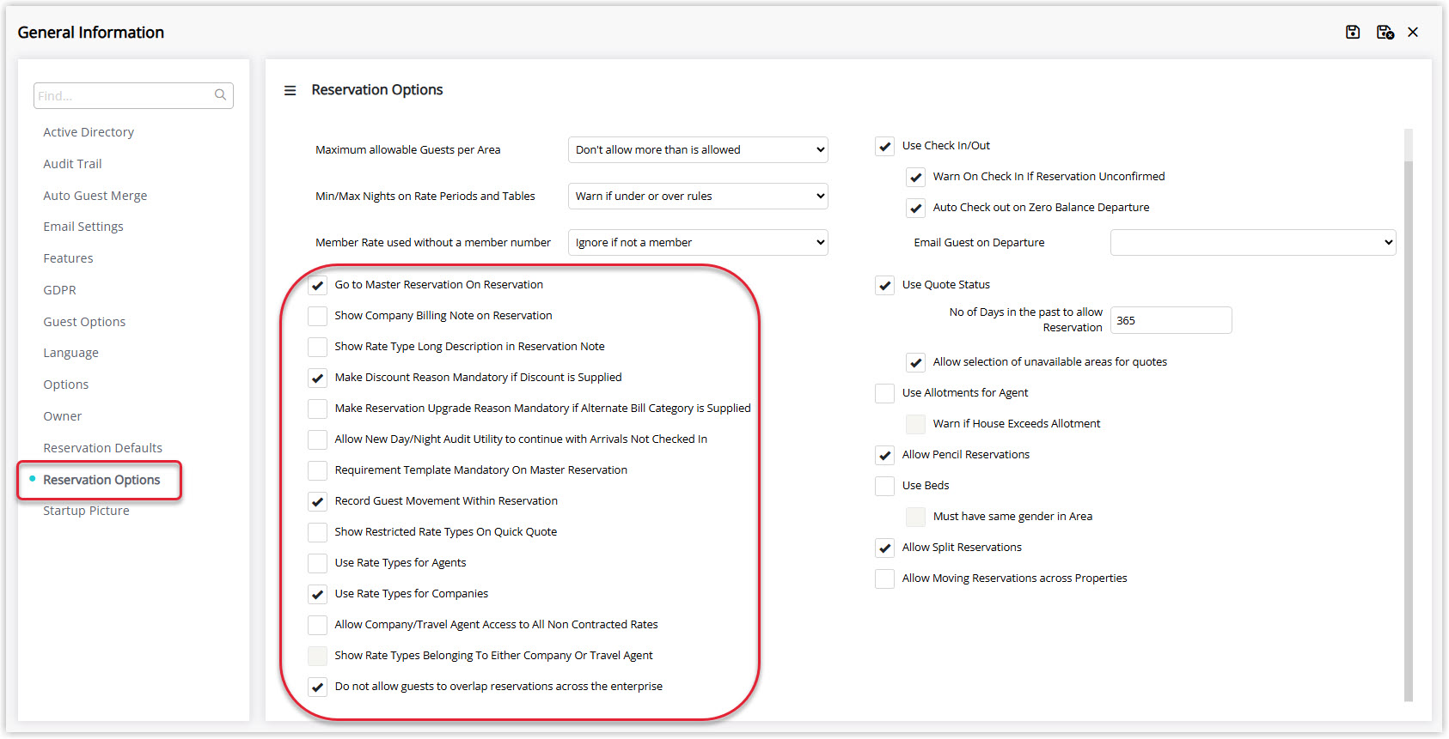The height and width of the screenshot is (739, 1449).
Task: Open Startup Picture section
Action: [x=86, y=511]
